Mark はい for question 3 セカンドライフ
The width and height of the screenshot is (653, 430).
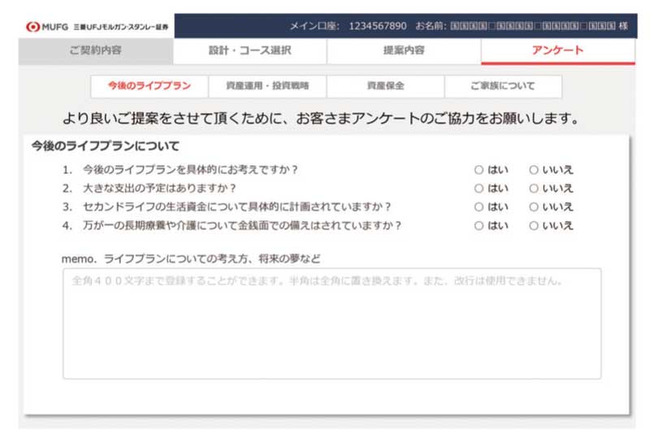pyautogui.click(x=478, y=207)
